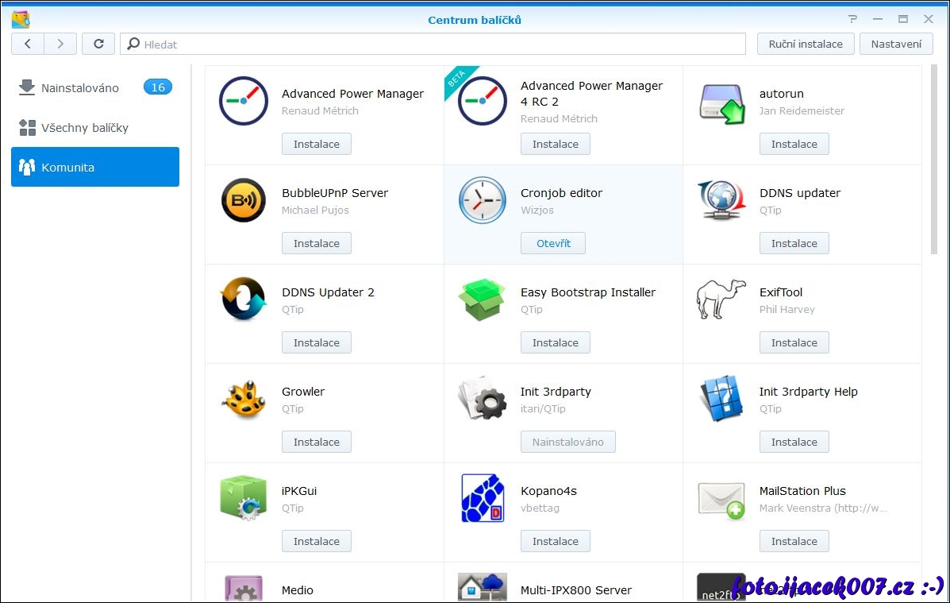The image size is (950, 603).
Task: Click the MailStation Plus envelope icon
Action: tap(721, 499)
